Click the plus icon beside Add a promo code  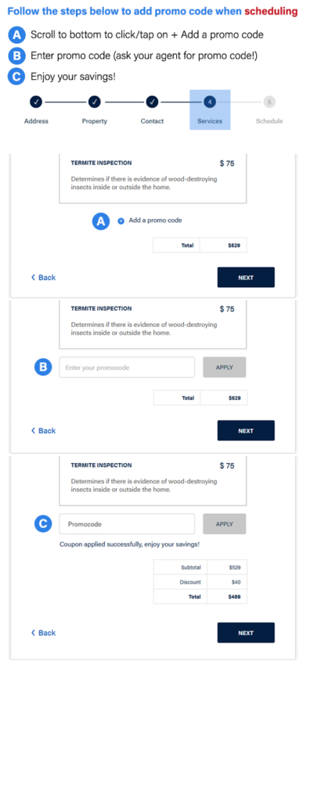coord(121,221)
